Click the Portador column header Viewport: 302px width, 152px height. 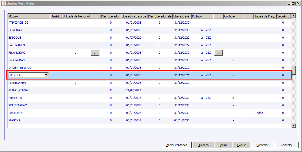click(x=202, y=16)
